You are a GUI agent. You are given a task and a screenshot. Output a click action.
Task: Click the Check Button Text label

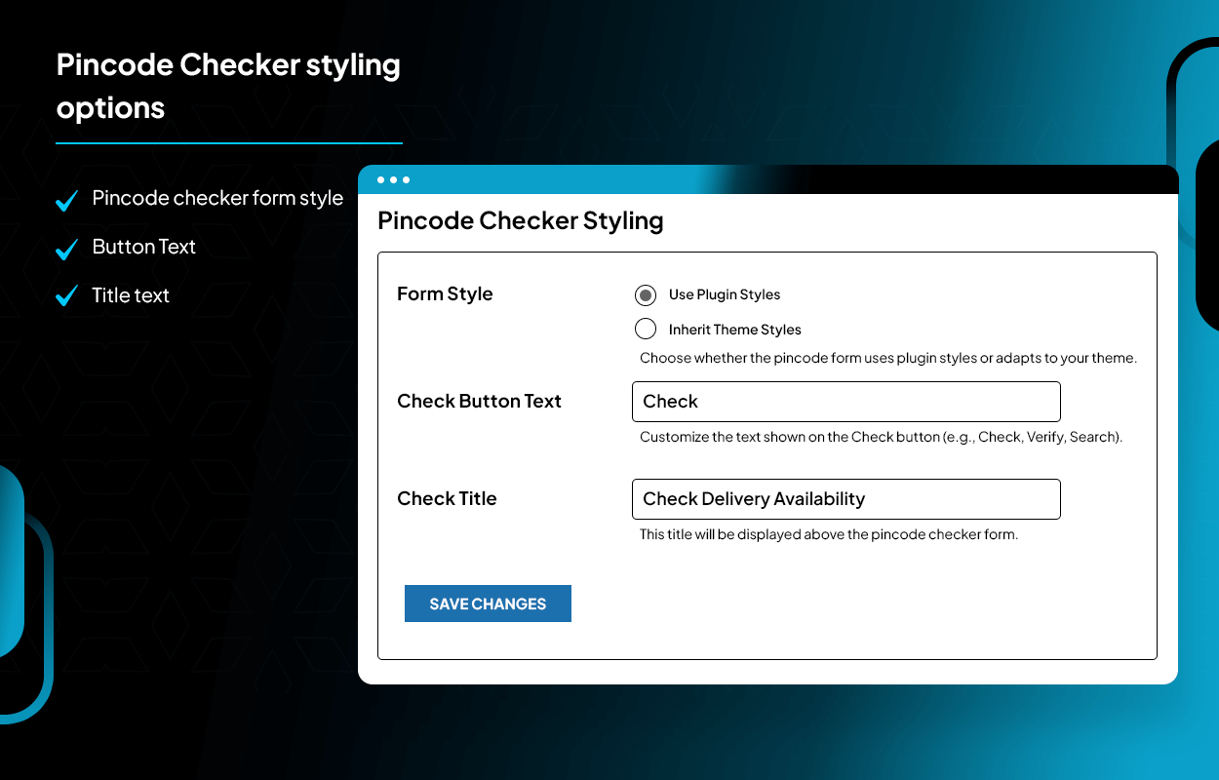pyautogui.click(x=479, y=402)
